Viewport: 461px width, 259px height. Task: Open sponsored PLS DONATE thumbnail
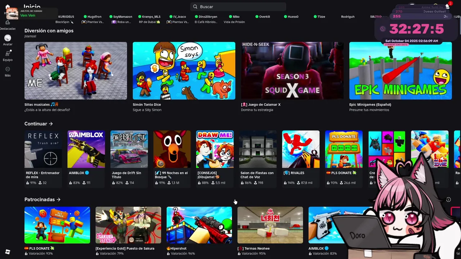coord(57,225)
